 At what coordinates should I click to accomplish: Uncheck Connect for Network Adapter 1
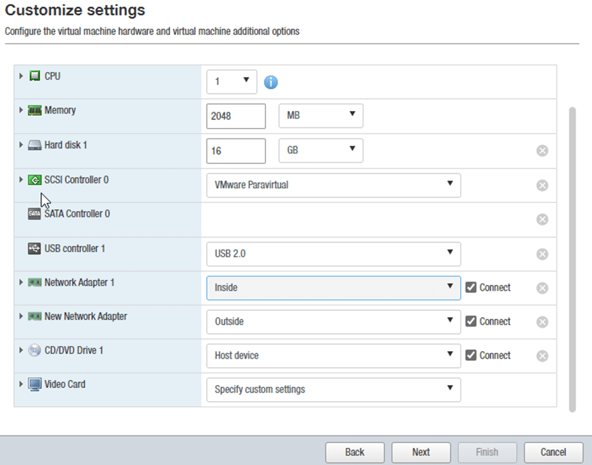click(x=471, y=287)
